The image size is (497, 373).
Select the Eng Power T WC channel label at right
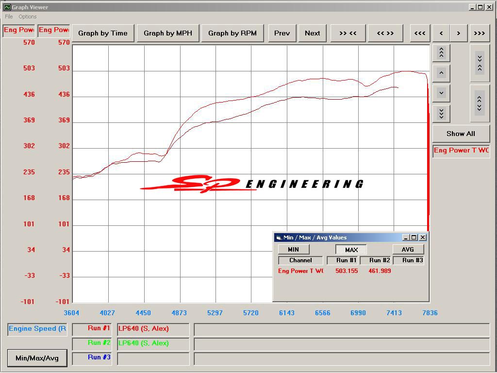click(x=461, y=151)
